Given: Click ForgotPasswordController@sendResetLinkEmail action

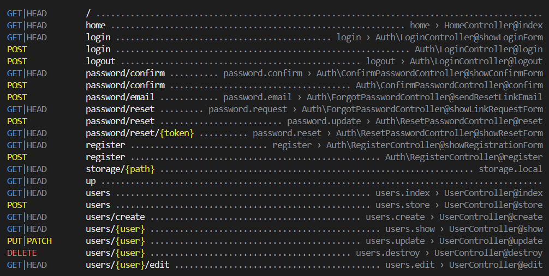Looking at the screenshot, I should (x=425, y=97).
